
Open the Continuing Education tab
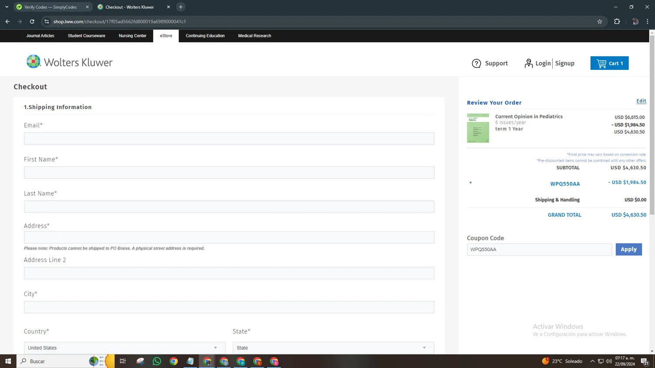[205, 36]
